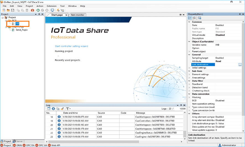Click the log vertical scrollbar down arrow
245x147 pixels.
click(185, 139)
